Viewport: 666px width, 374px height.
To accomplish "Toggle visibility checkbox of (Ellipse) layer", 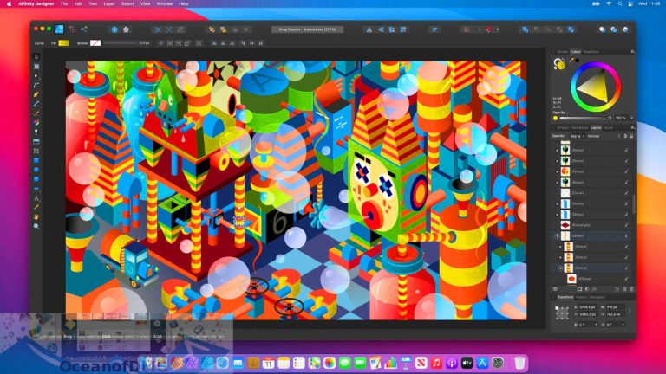I will [626, 279].
